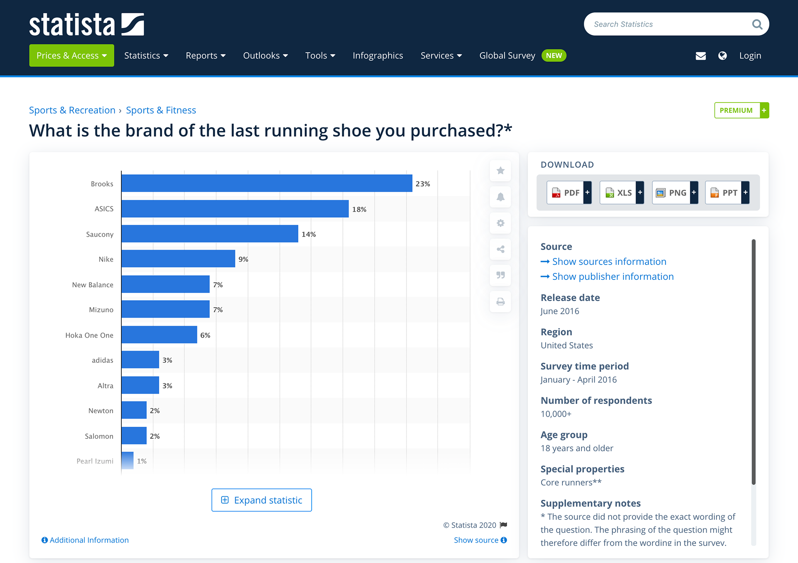Click the PREMIUM plus badge
Image resolution: width=798 pixels, height=563 pixels.
741,110
